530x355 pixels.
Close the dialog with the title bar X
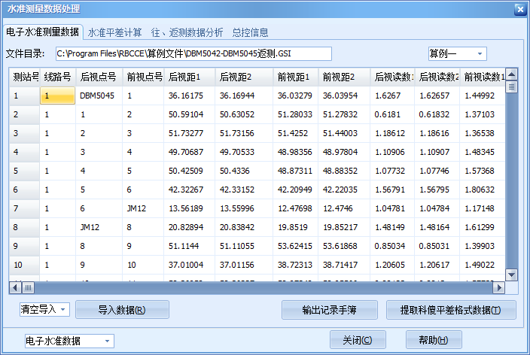(519, 9)
